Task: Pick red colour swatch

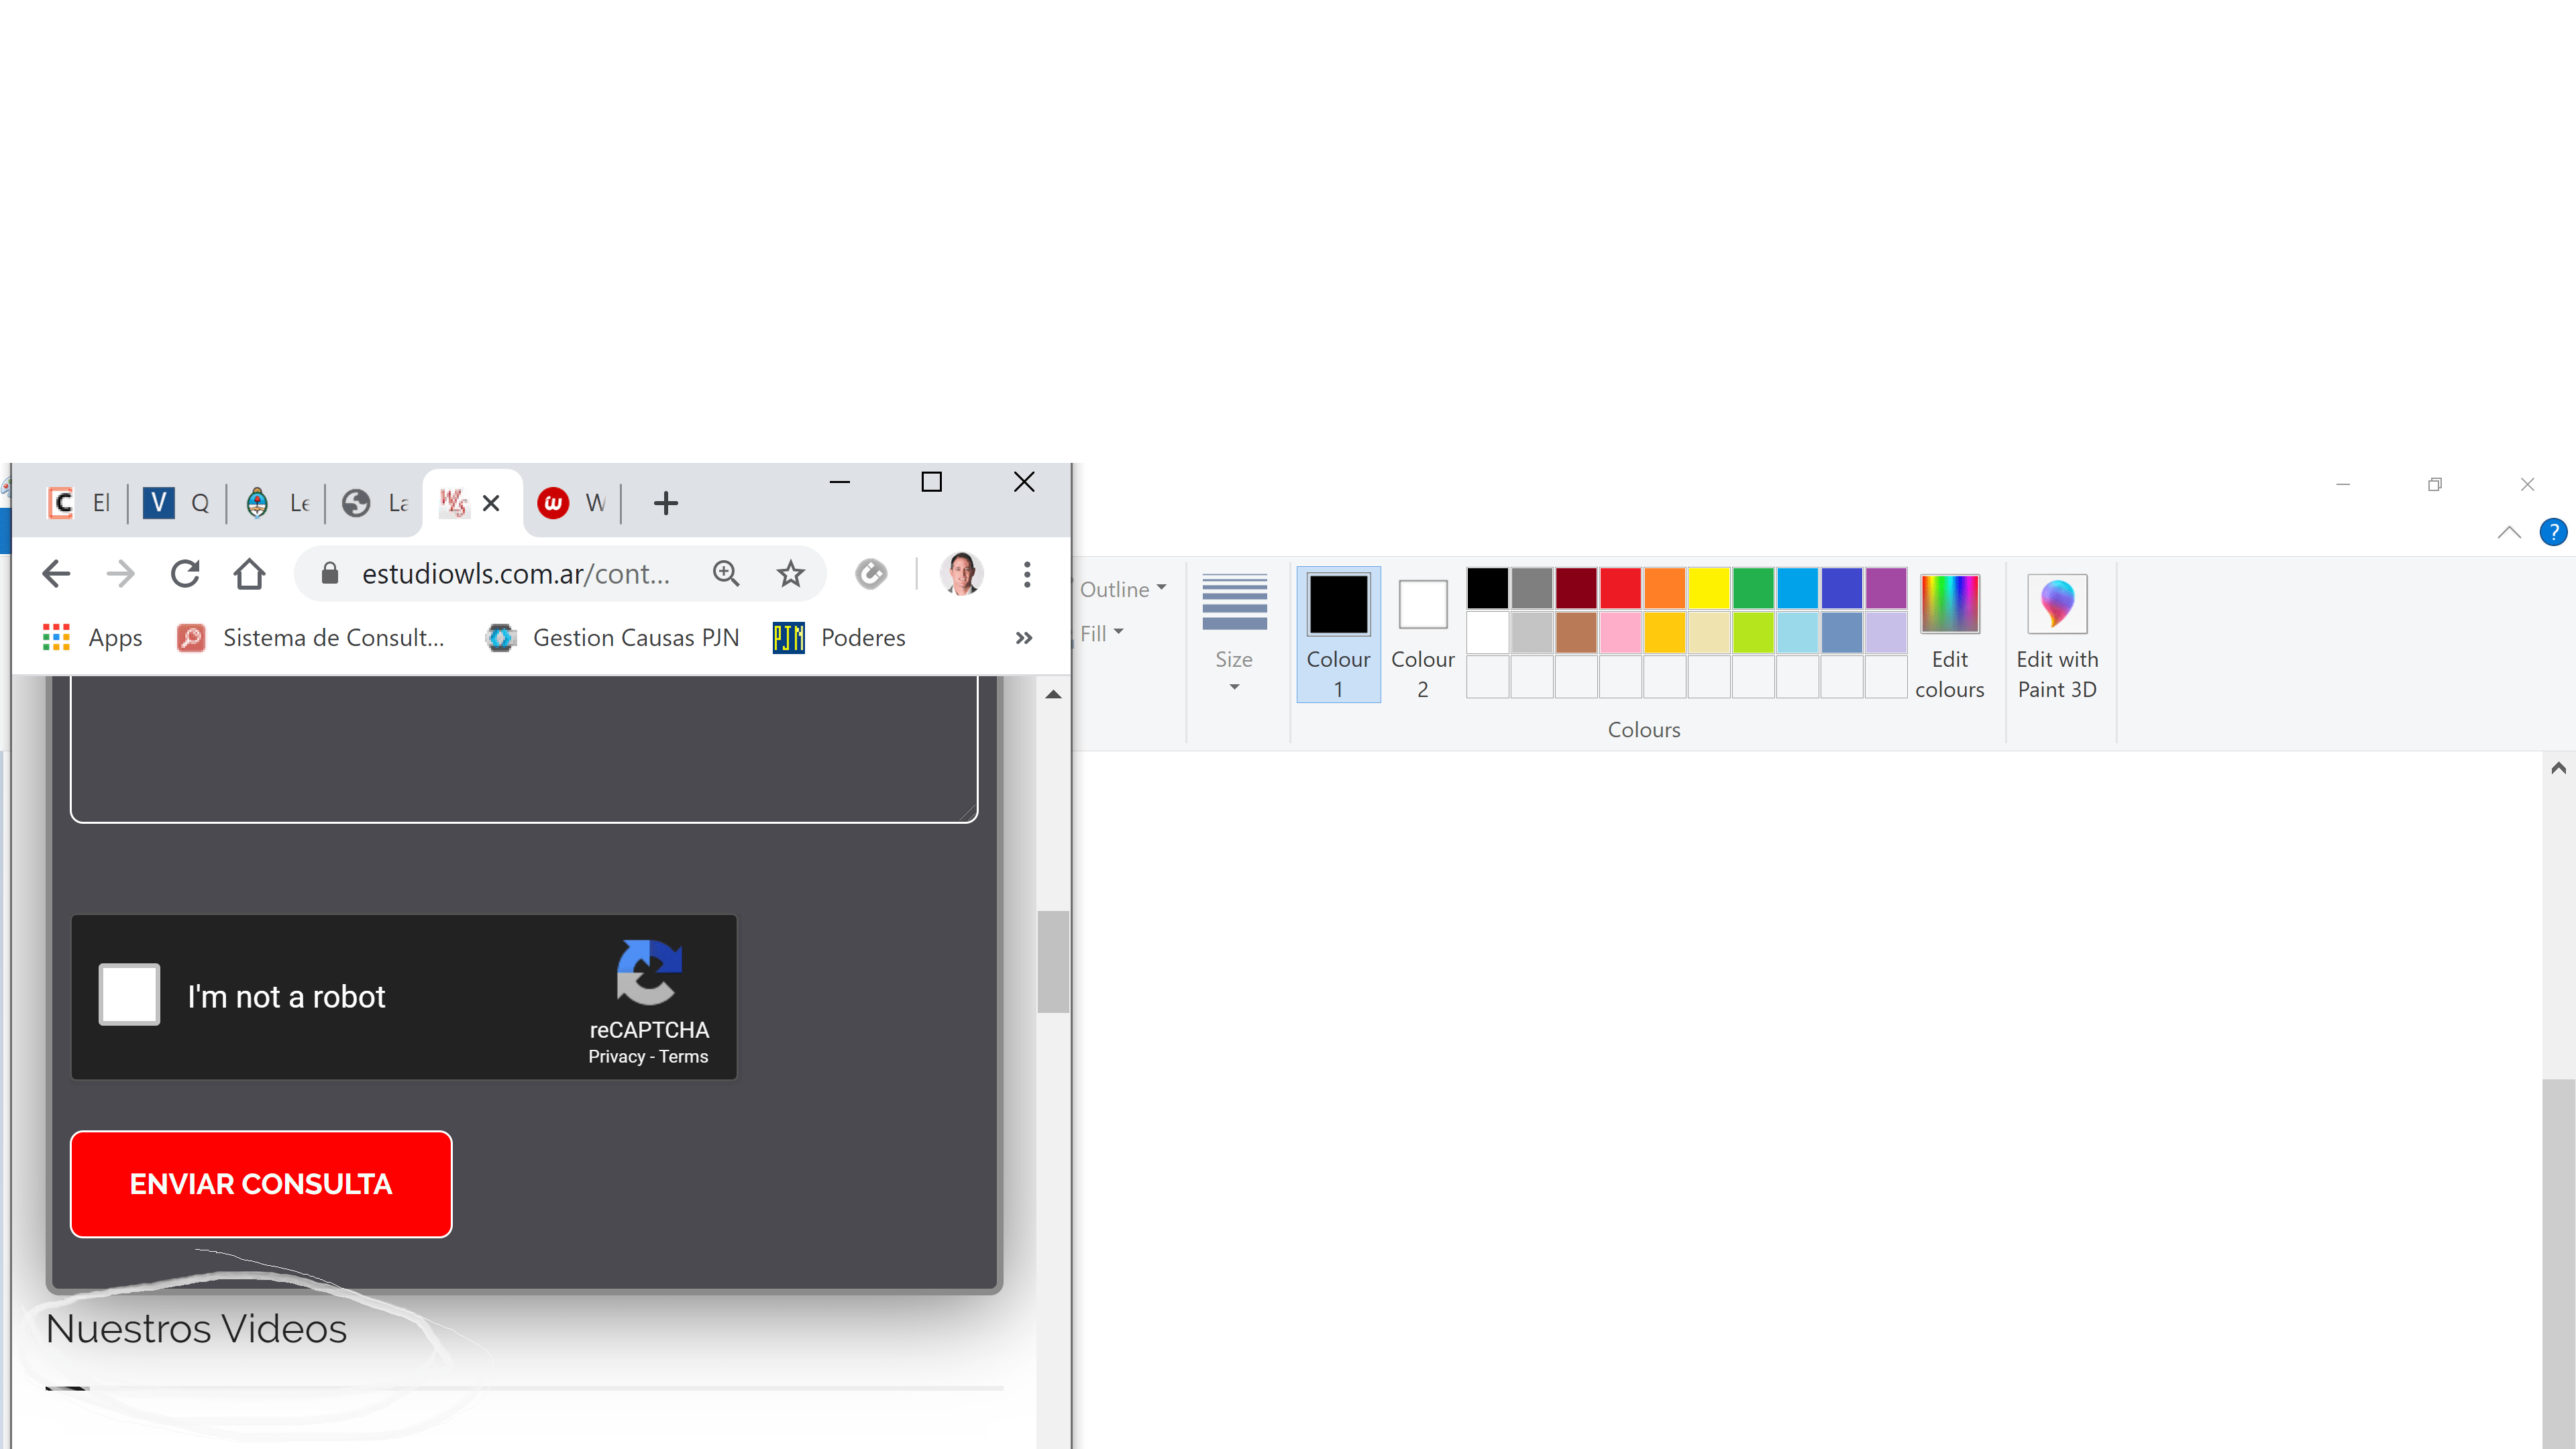Action: 1620,588
